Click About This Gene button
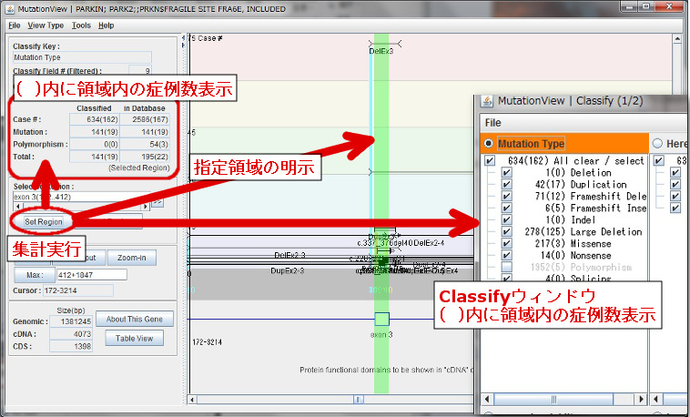 135,319
